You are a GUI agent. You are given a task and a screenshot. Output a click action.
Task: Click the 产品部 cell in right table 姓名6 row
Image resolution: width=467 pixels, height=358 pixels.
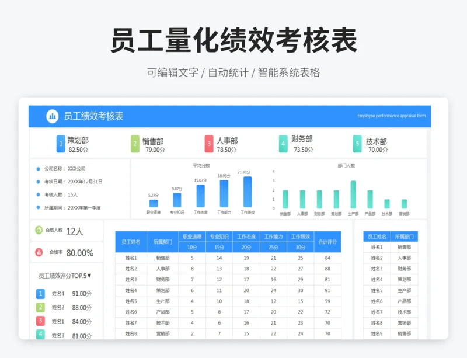pyautogui.click(x=404, y=301)
